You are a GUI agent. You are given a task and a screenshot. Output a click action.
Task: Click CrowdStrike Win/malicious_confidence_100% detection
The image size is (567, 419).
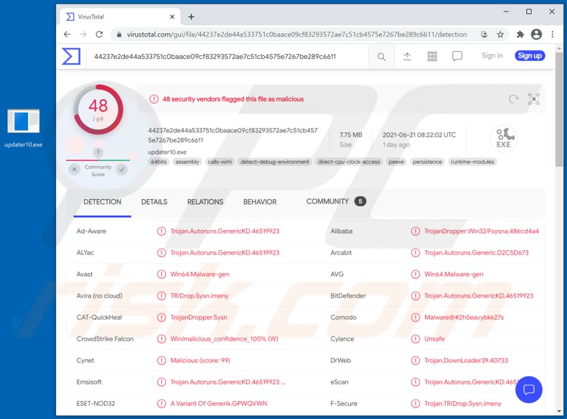[x=224, y=339]
